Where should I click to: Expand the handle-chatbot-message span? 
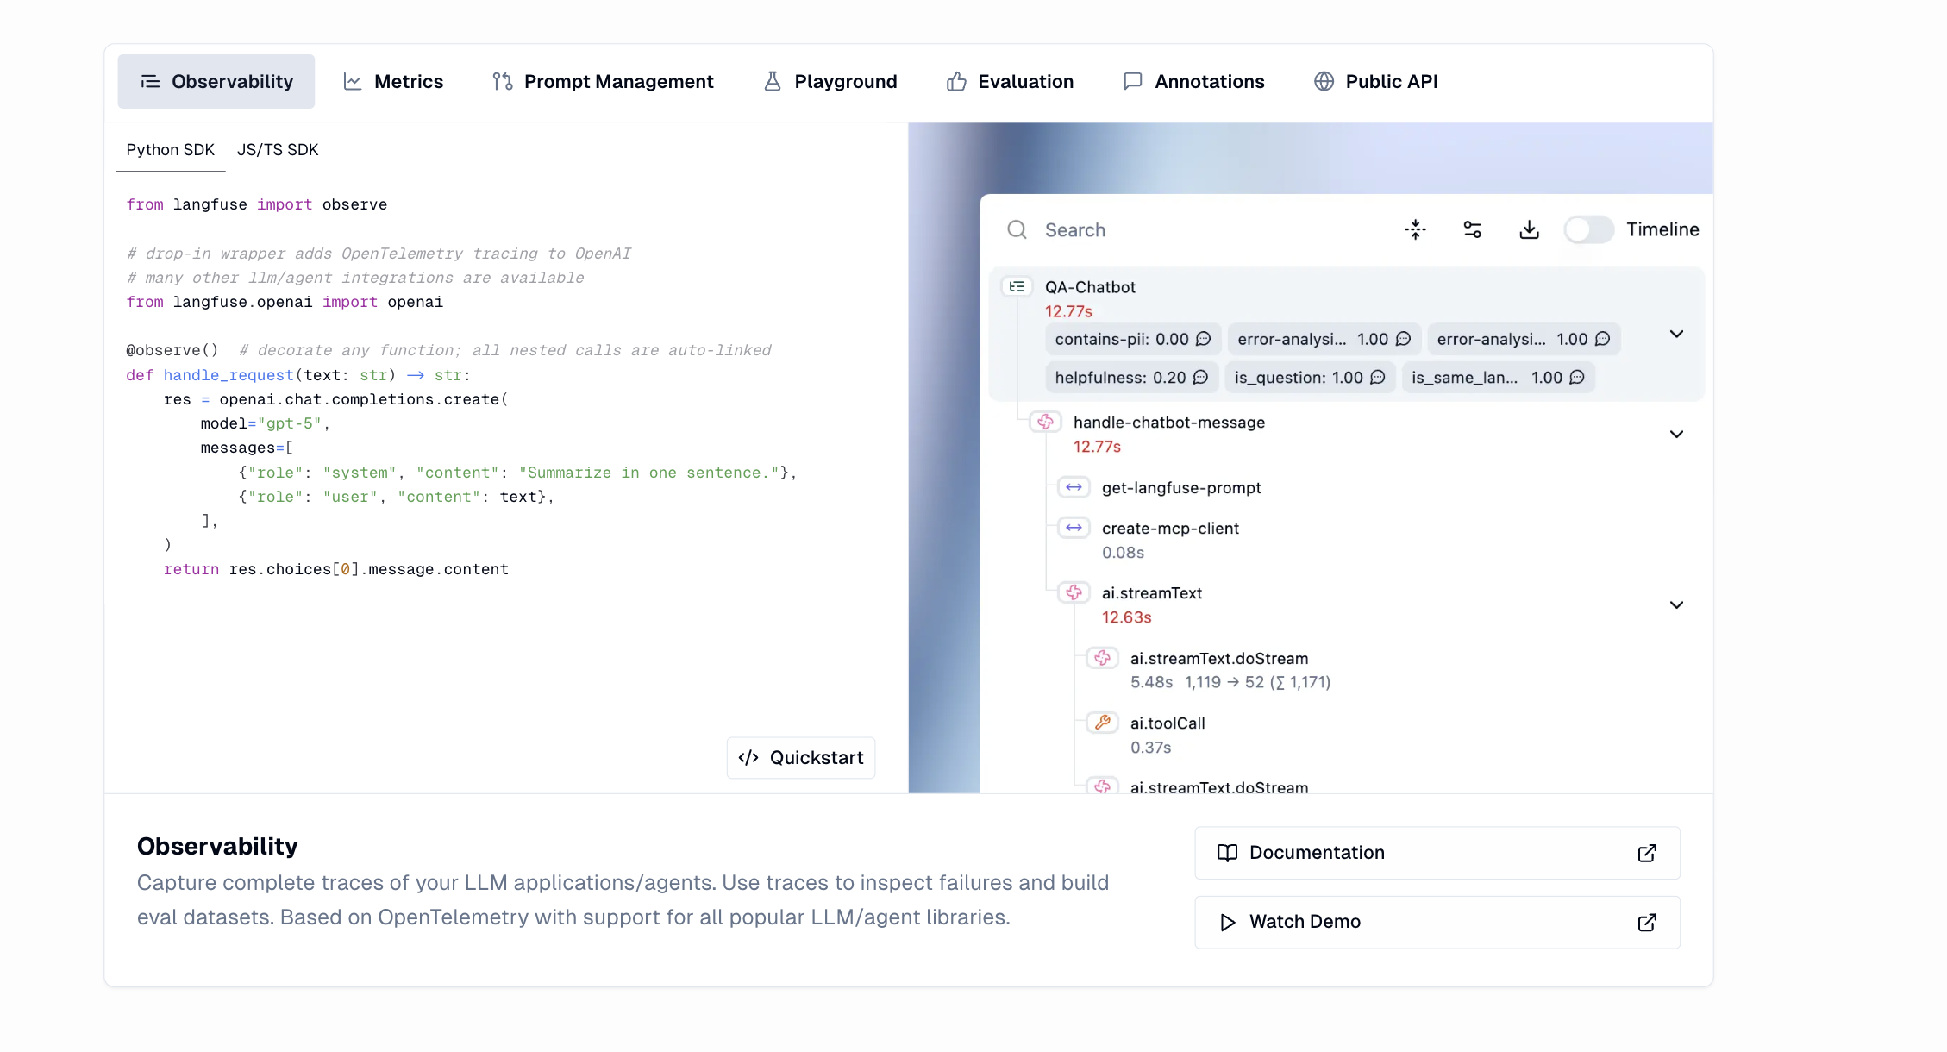click(x=1676, y=434)
